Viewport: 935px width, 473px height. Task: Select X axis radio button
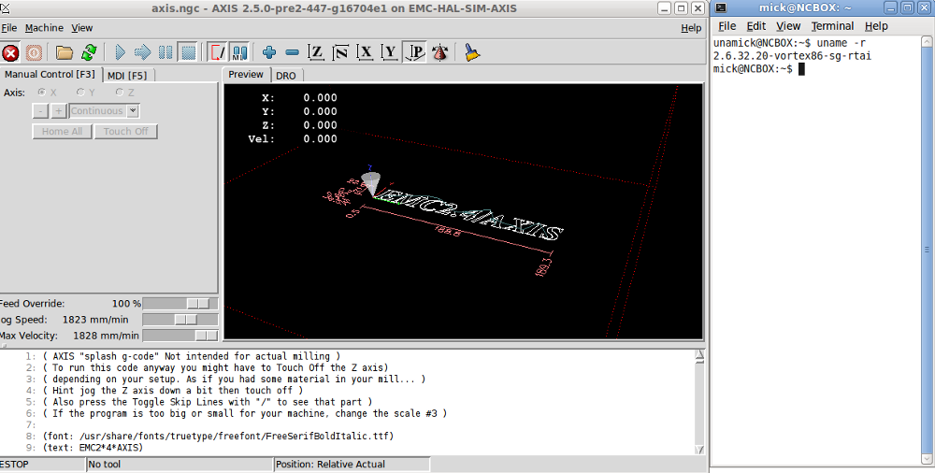click(42, 92)
